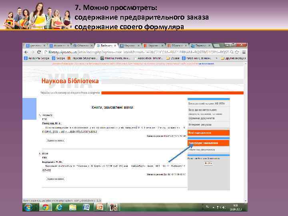Go back with the browser back arrow

(26, 52)
